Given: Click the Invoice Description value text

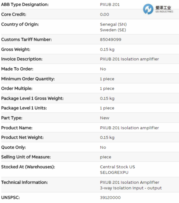Looking at the screenshot, I should point(129,59).
